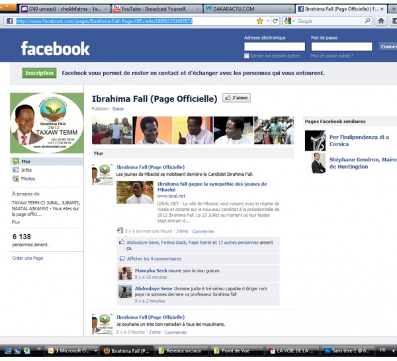
Task: Open Mamyka Seck's comment avatar
Action: pos(125,274)
